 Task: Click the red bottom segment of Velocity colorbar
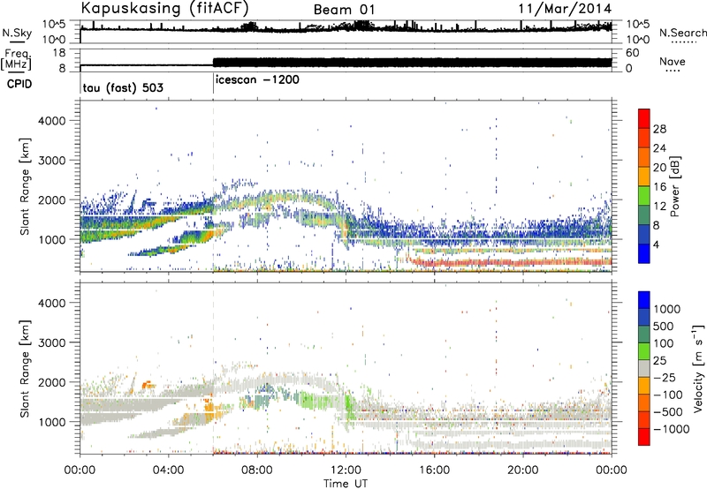click(644, 437)
